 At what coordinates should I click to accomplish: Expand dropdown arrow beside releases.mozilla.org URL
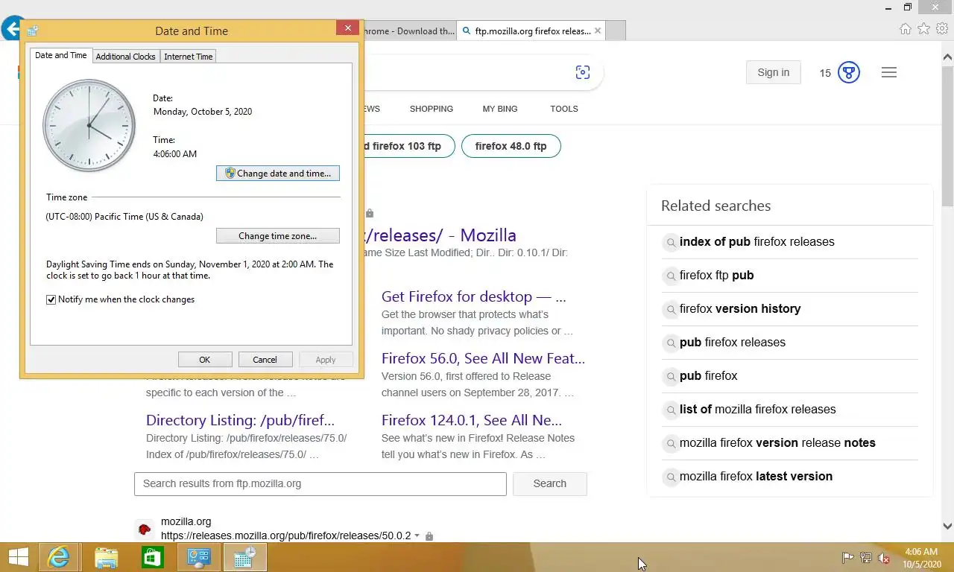pyautogui.click(x=417, y=536)
